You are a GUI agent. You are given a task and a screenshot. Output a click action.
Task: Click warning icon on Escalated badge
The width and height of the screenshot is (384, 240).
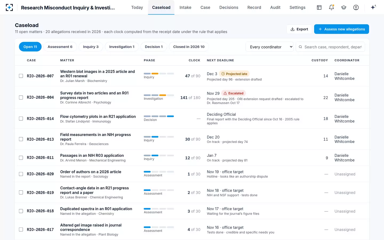225,93
